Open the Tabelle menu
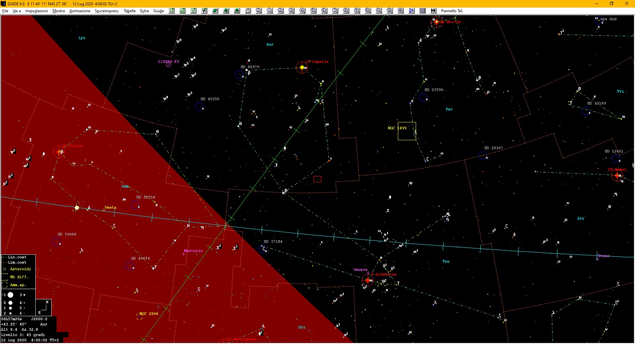 click(x=130, y=11)
